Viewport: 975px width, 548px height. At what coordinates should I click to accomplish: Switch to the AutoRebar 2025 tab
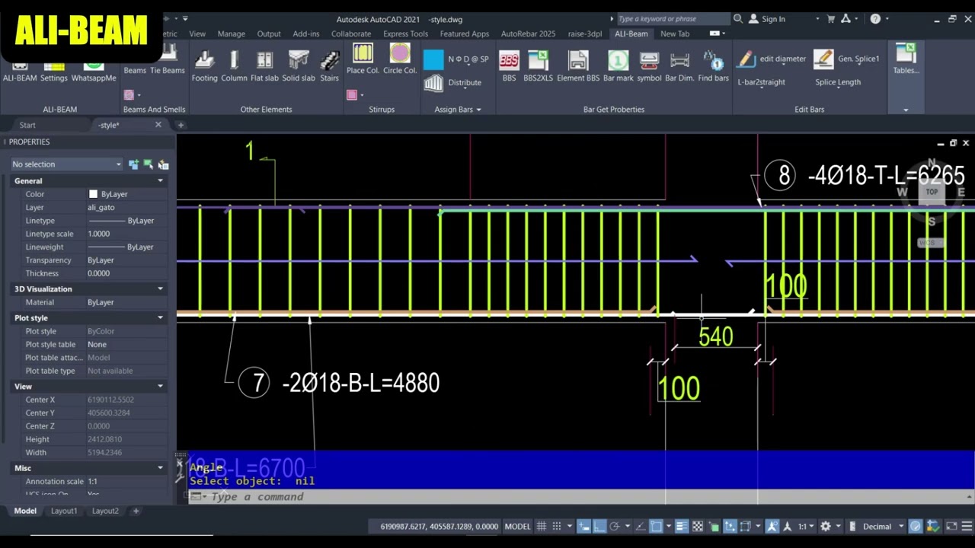coord(528,33)
